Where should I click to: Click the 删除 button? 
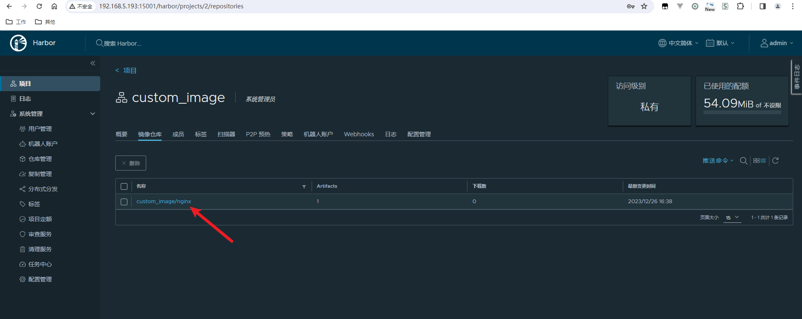131,163
